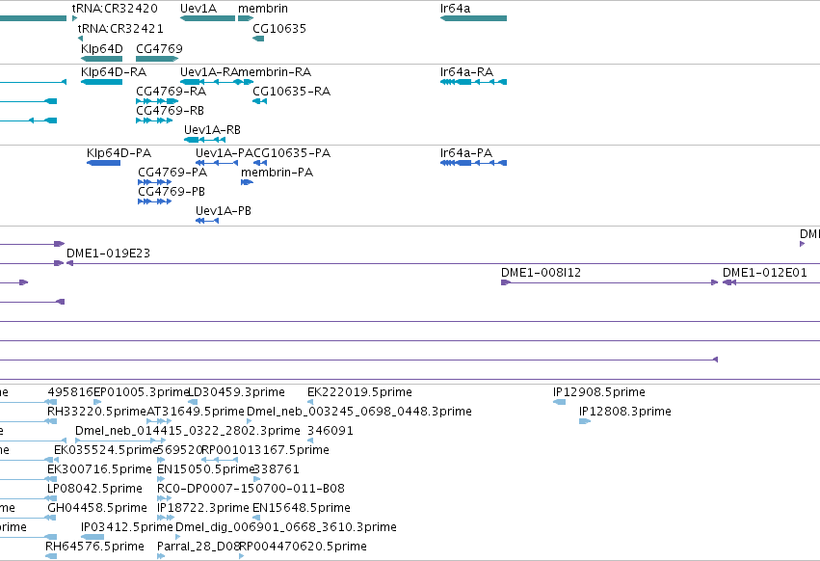Click the Ir64a-PA protein feature

[473, 163]
